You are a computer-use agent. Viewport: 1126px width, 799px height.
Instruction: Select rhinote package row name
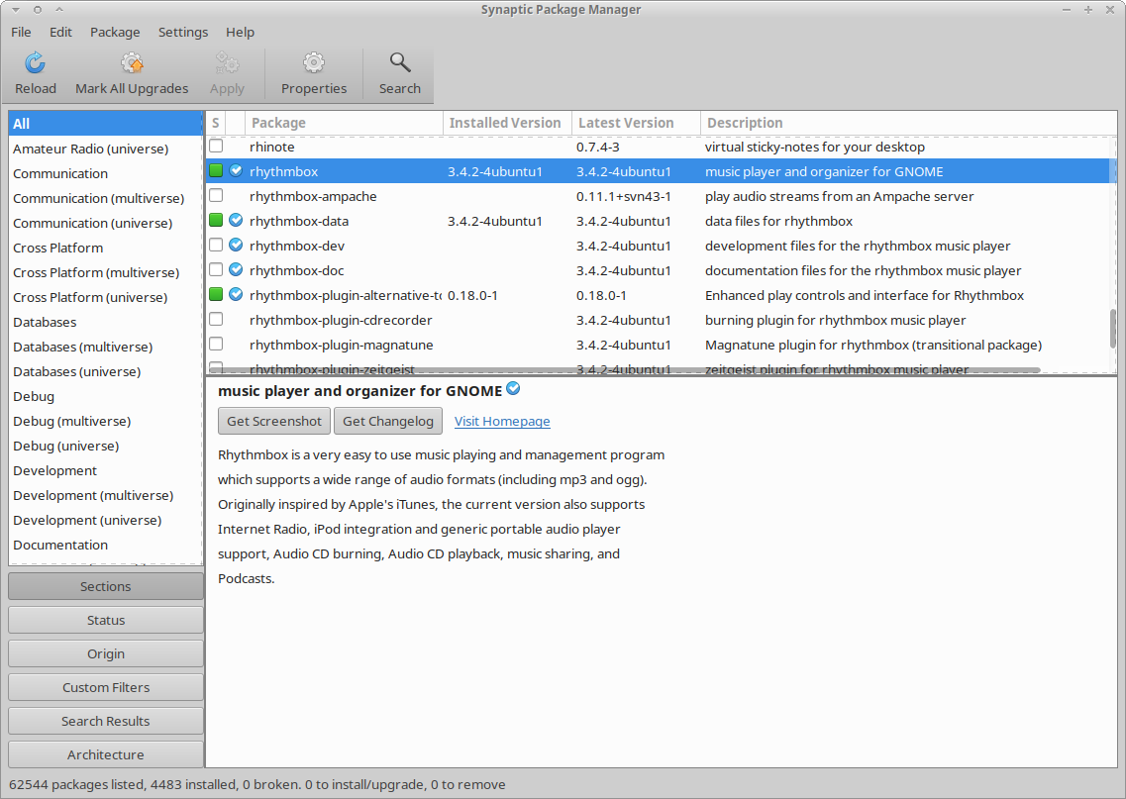[x=272, y=147]
